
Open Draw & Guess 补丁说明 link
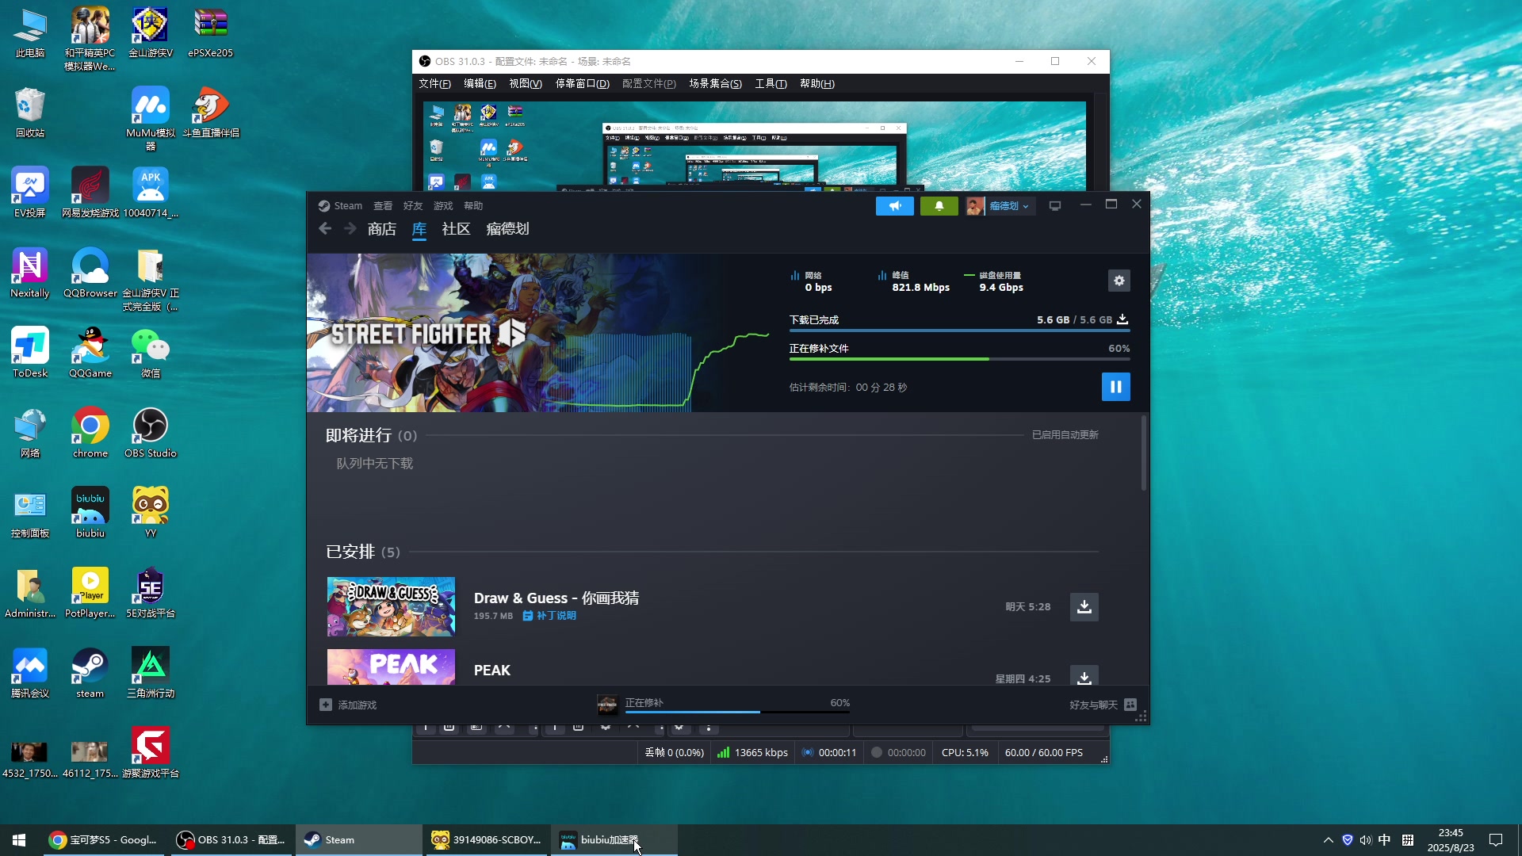point(549,616)
